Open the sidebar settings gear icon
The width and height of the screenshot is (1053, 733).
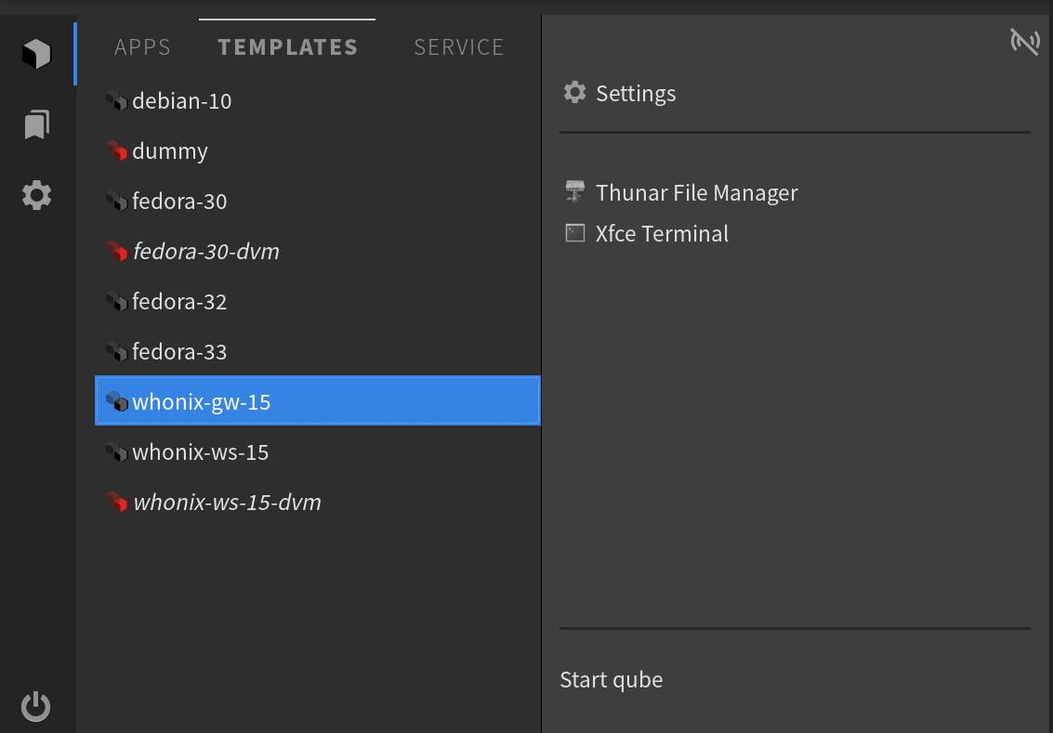pos(36,196)
